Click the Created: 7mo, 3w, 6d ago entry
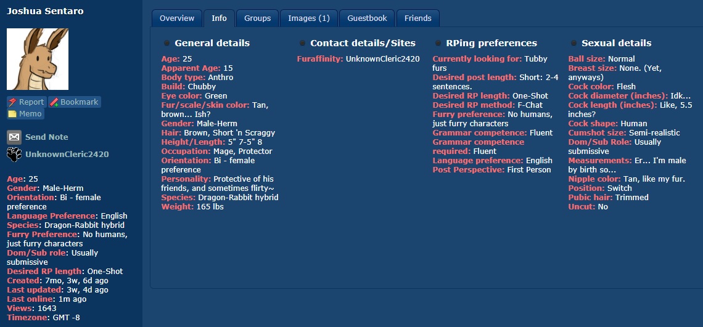 tap(57, 280)
